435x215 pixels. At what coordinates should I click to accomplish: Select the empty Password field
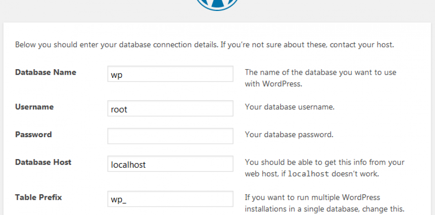tap(170, 136)
